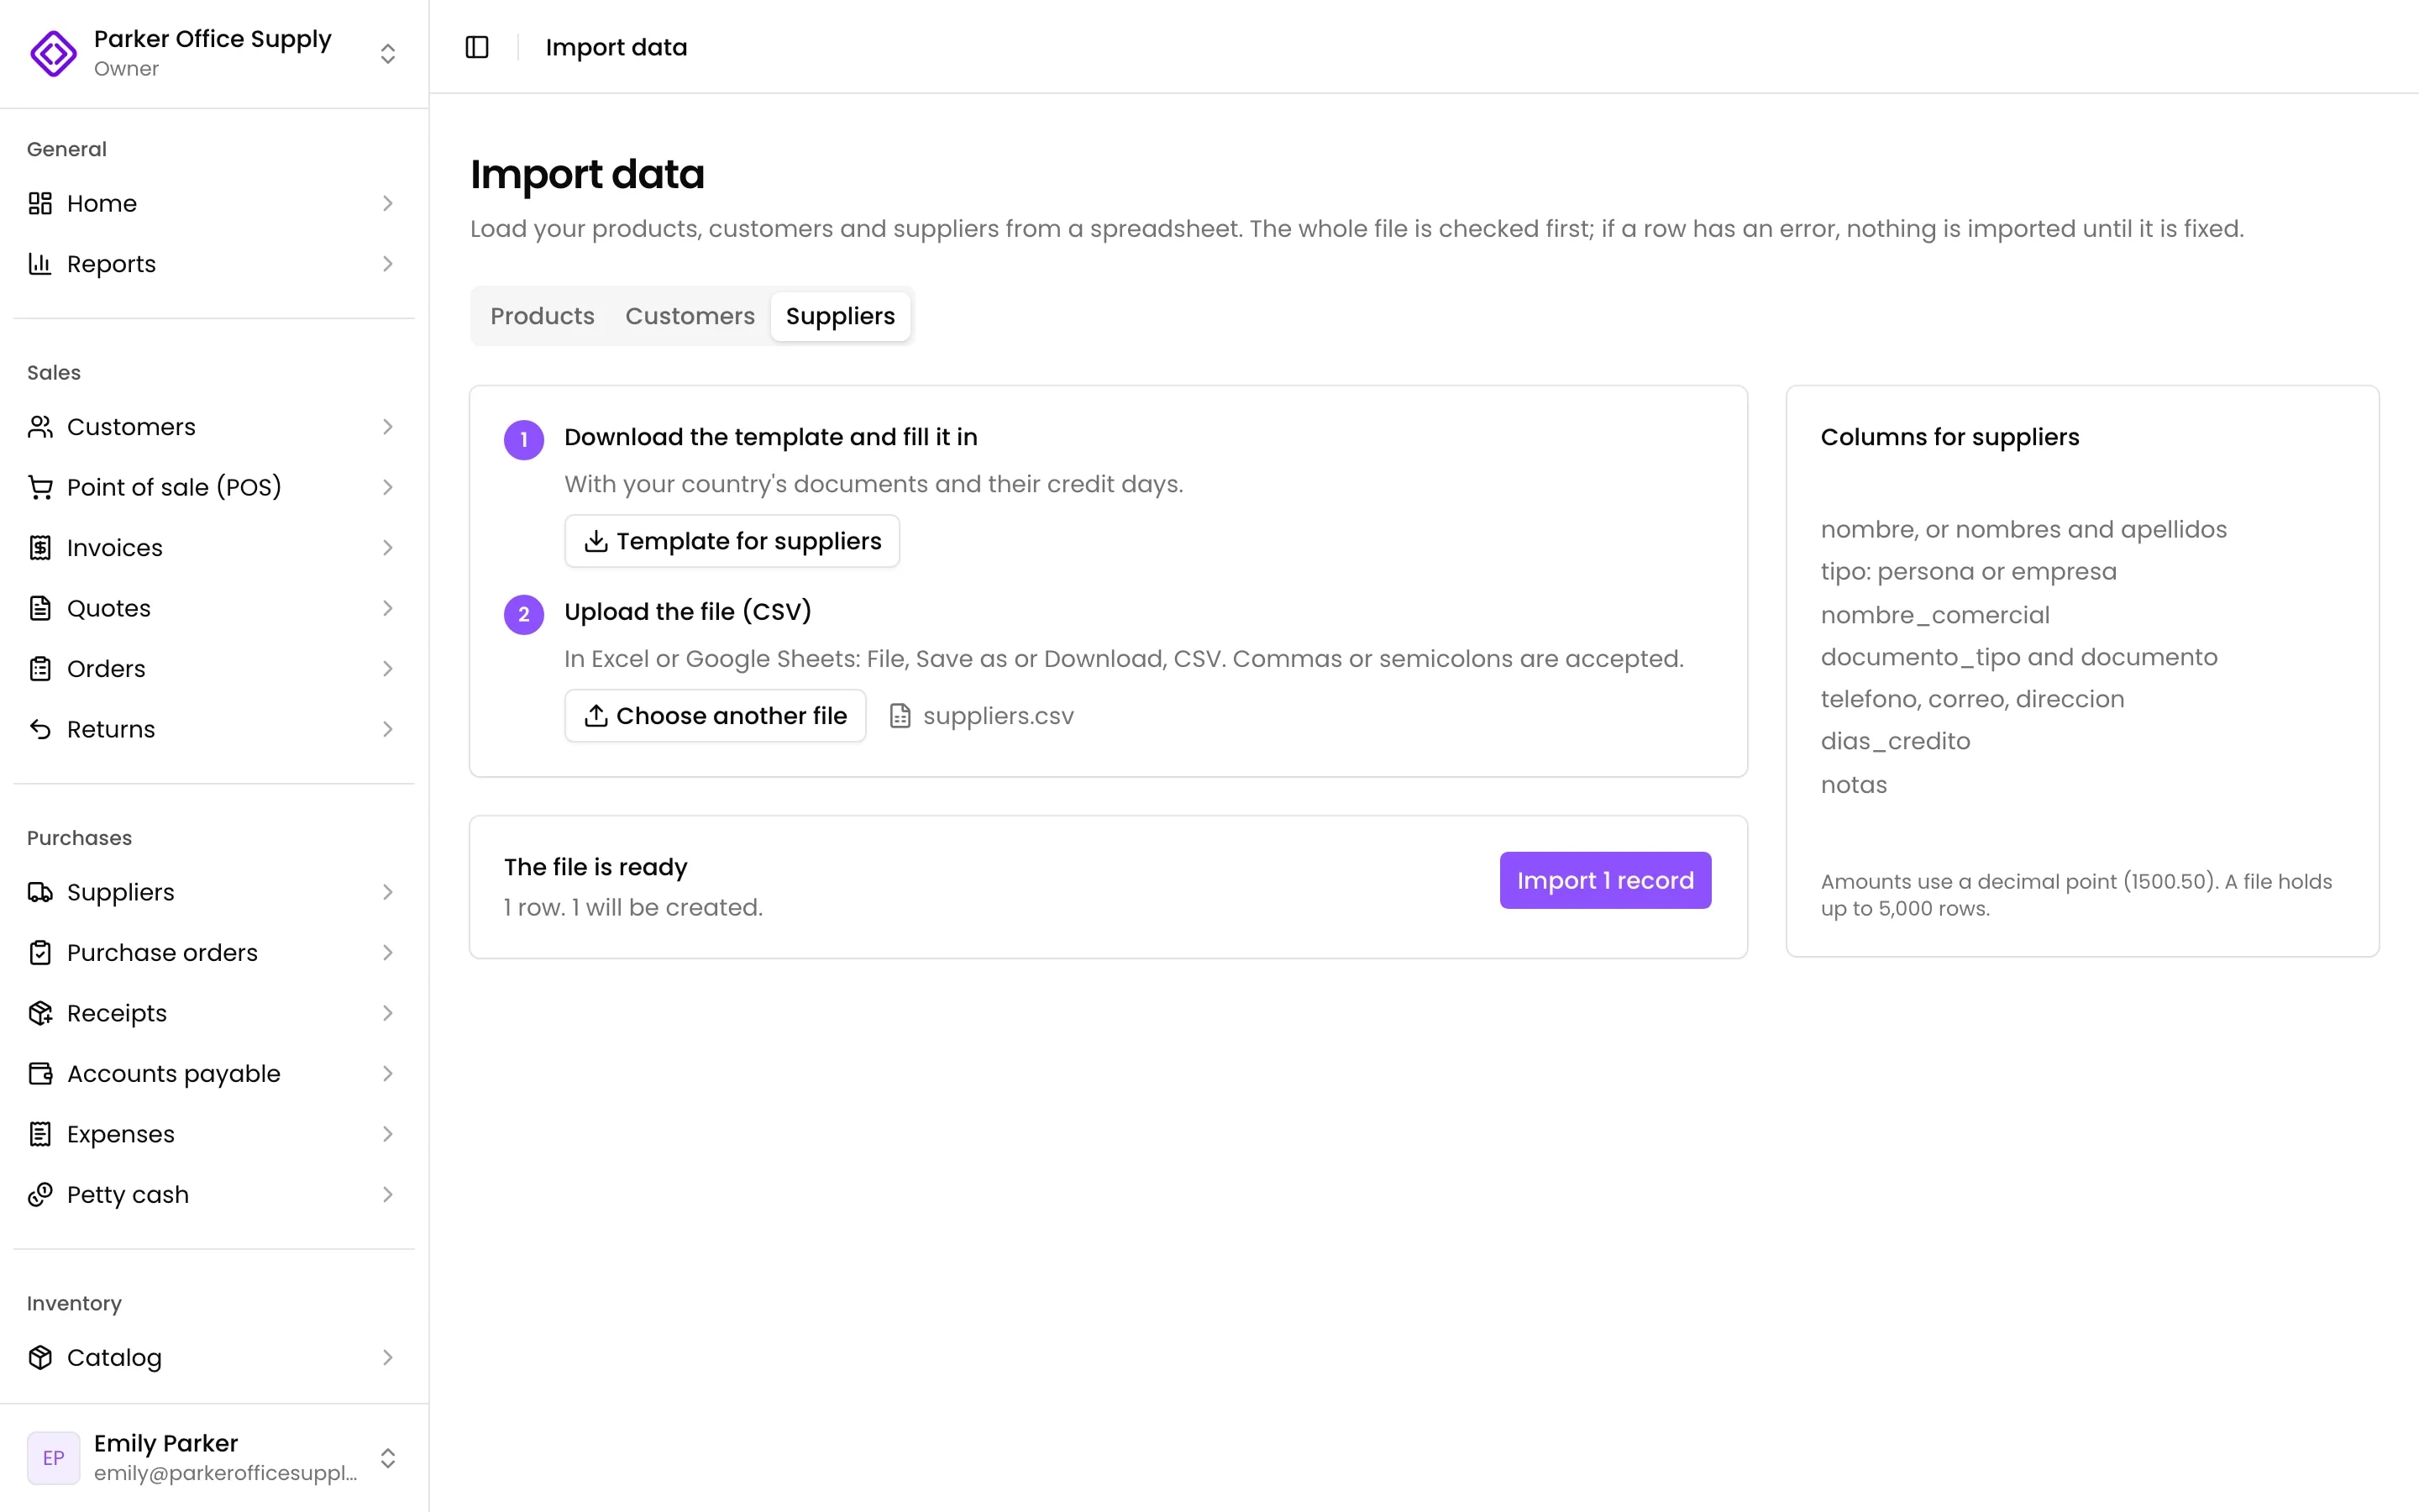Expand the Customers sidebar chevron

388,427
